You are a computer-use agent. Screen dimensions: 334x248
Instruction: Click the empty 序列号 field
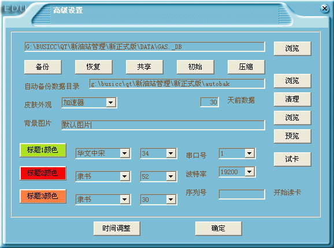(242, 194)
